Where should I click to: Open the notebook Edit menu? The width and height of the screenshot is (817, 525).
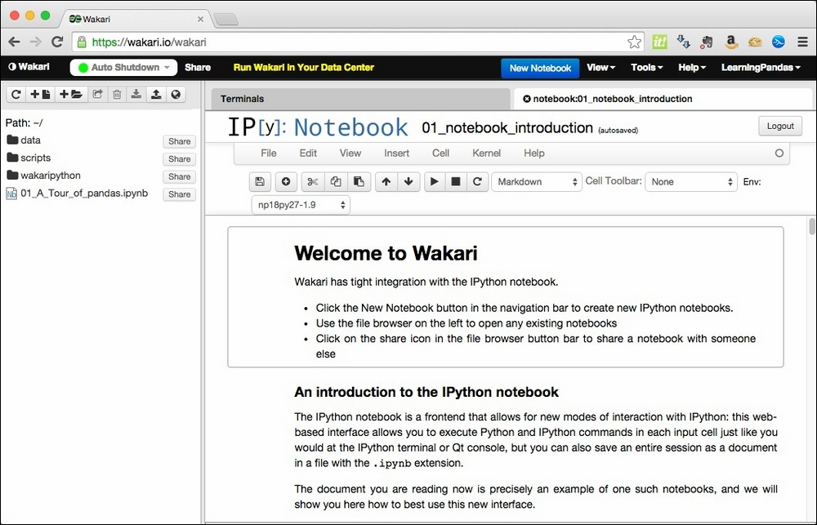coord(308,153)
